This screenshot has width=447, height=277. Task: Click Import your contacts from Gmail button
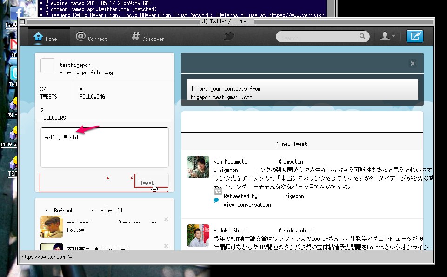[302, 90]
